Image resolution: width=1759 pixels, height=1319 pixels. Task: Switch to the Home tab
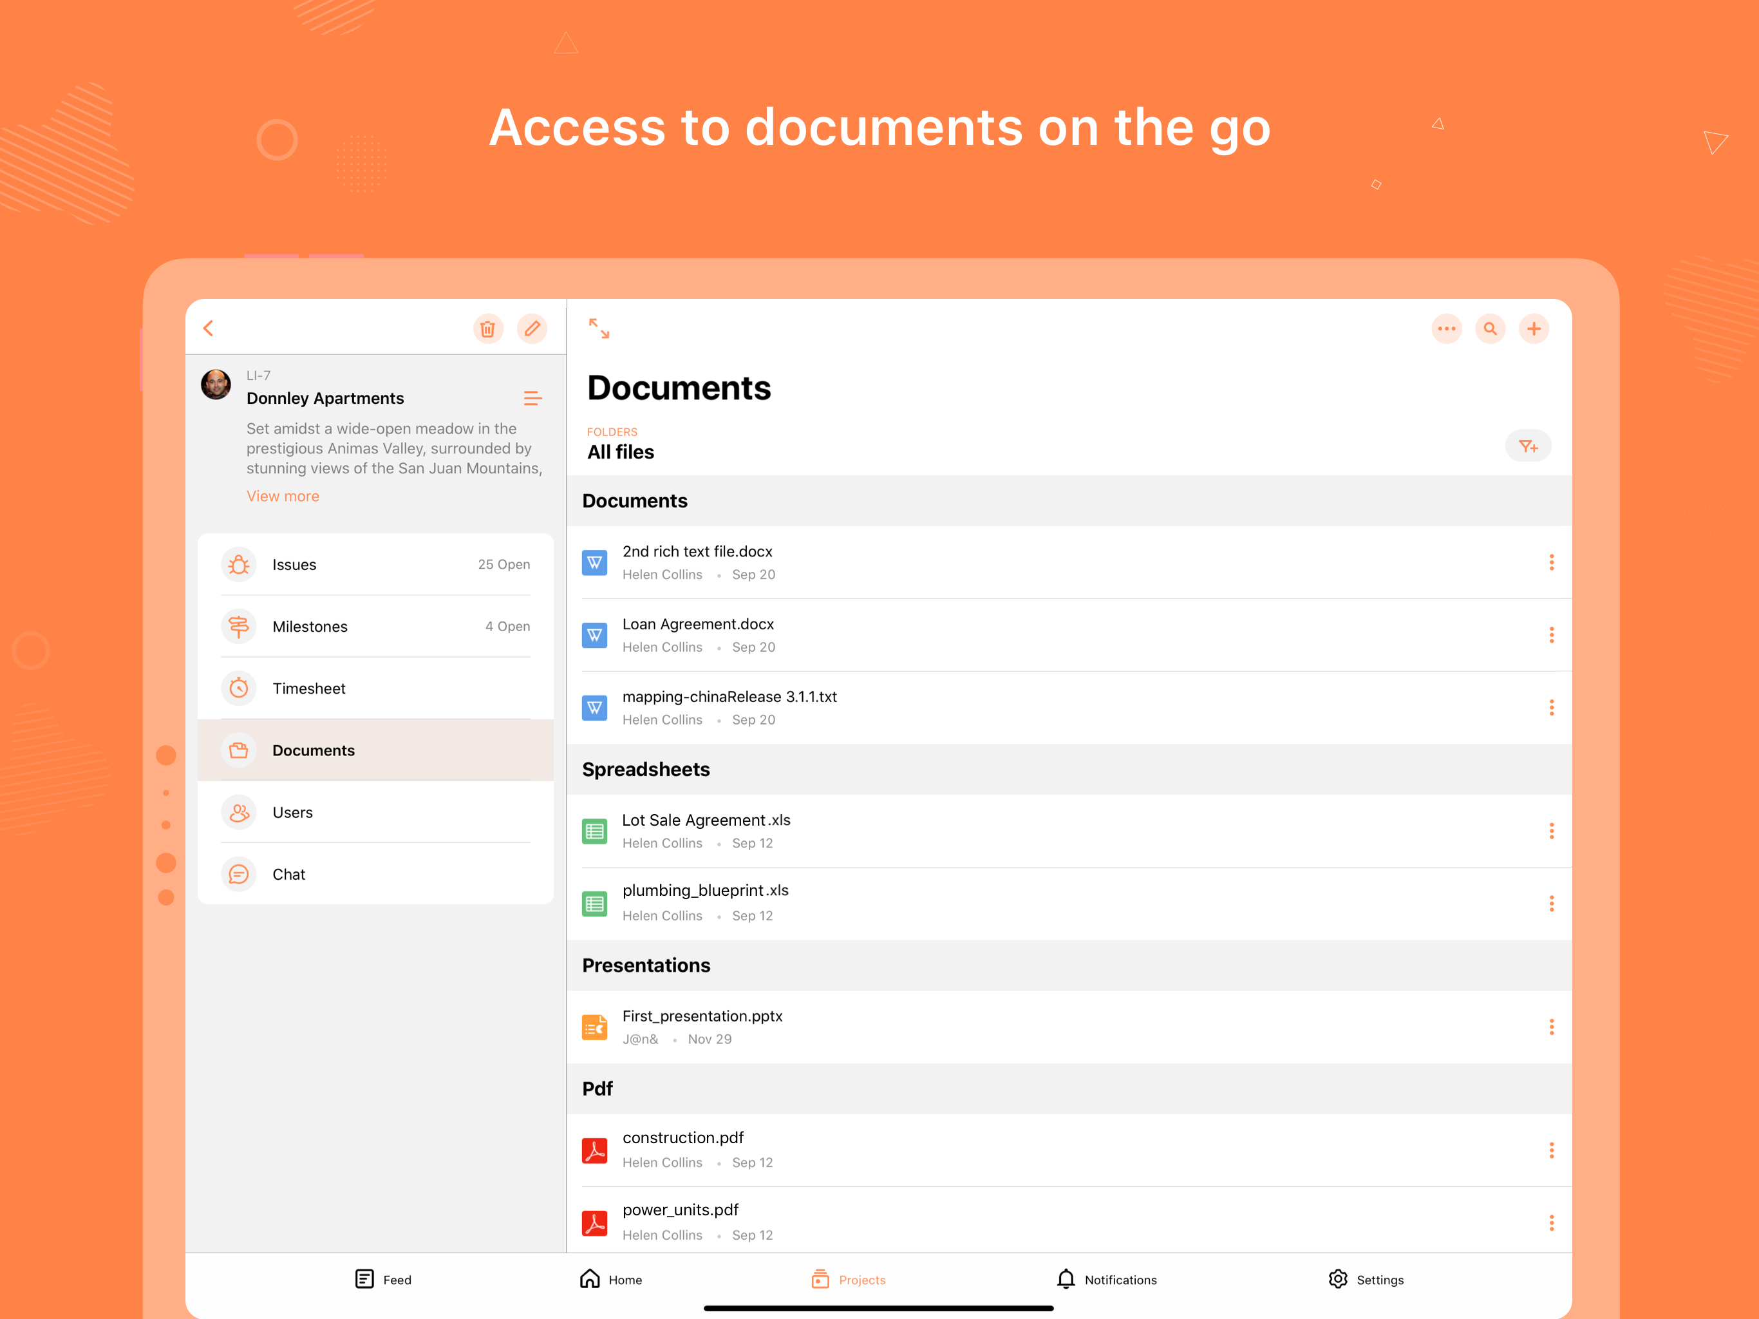[x=611, y=1280]
